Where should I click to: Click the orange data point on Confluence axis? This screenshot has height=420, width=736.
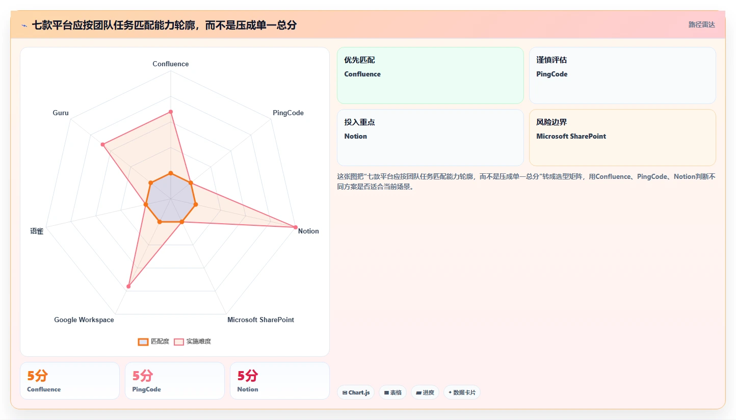point(171,173)
